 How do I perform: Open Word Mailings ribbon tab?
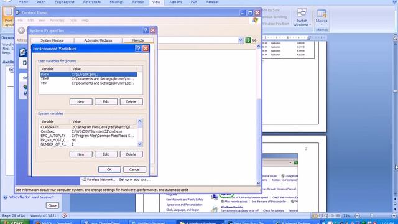coord(116,2)
